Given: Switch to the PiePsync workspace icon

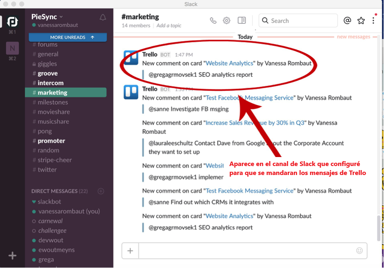Looking at the screenshot, I should pos(12,22).
